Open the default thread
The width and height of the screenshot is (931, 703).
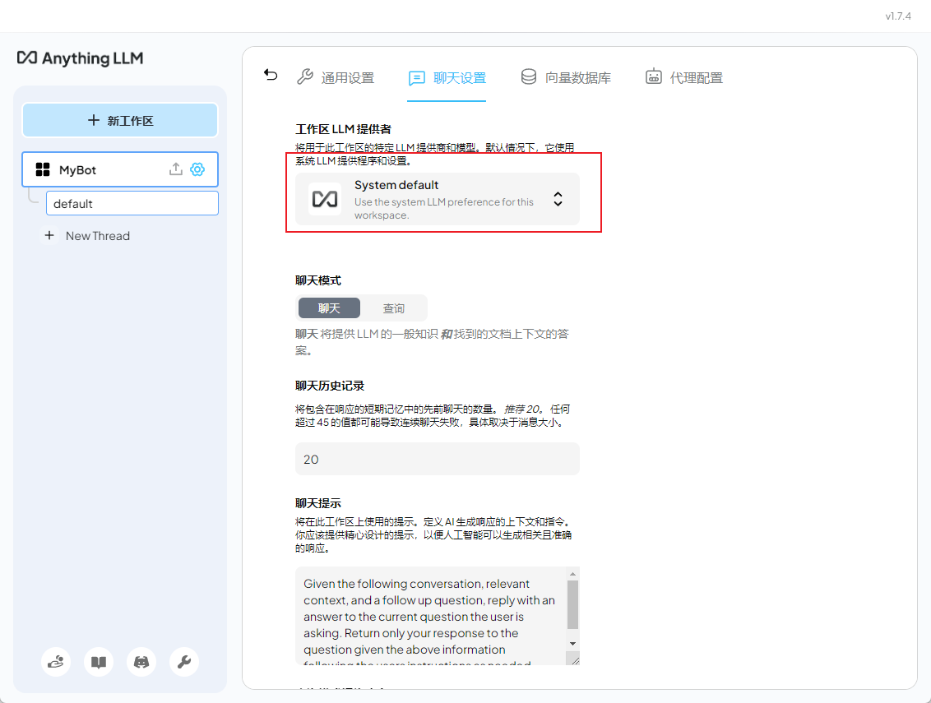[x=132, y=204]
